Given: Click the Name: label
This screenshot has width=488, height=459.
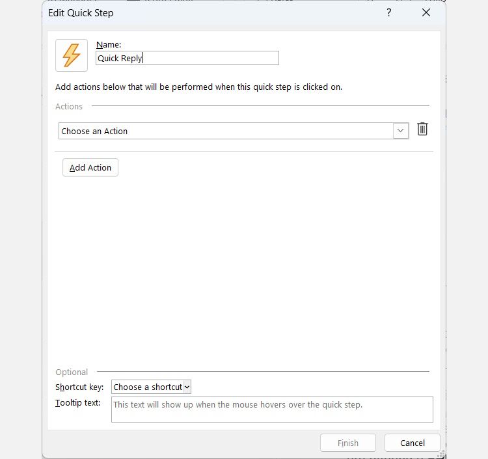Looking at the screenshot, I should coord(109,44).
